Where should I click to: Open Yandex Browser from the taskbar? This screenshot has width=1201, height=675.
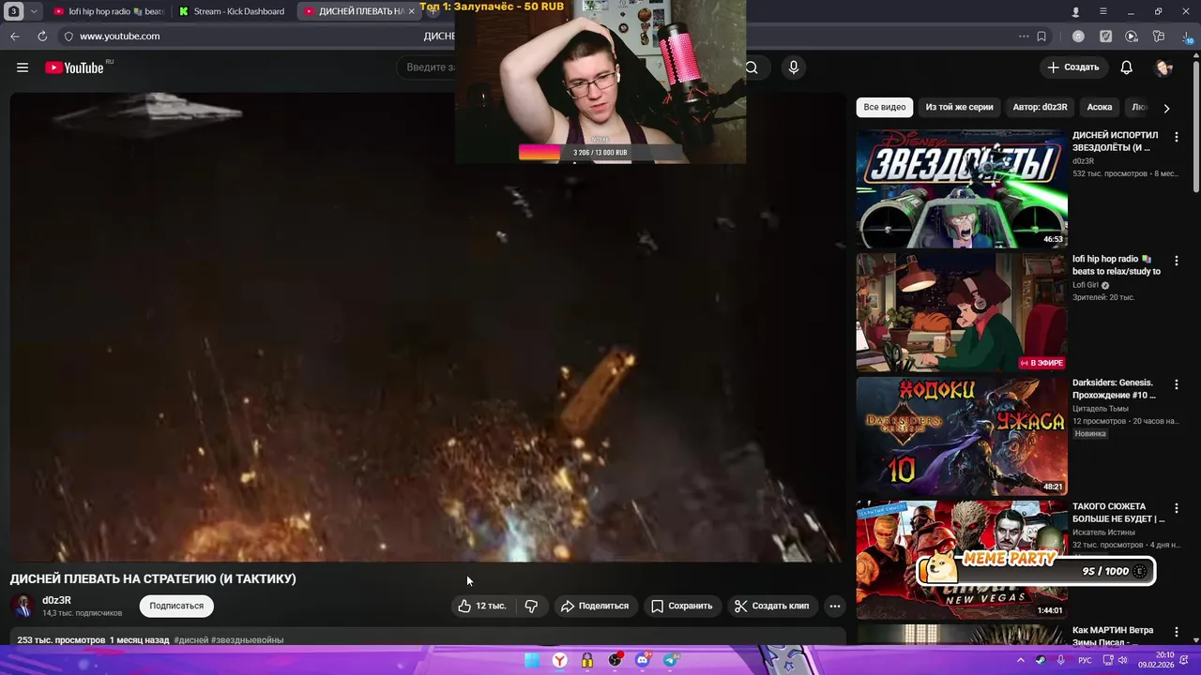(560, 660)
